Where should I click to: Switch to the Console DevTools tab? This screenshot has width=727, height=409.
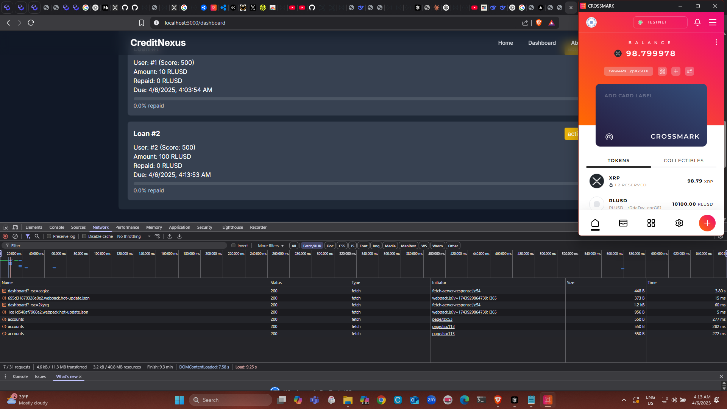(x=56, y=227)
